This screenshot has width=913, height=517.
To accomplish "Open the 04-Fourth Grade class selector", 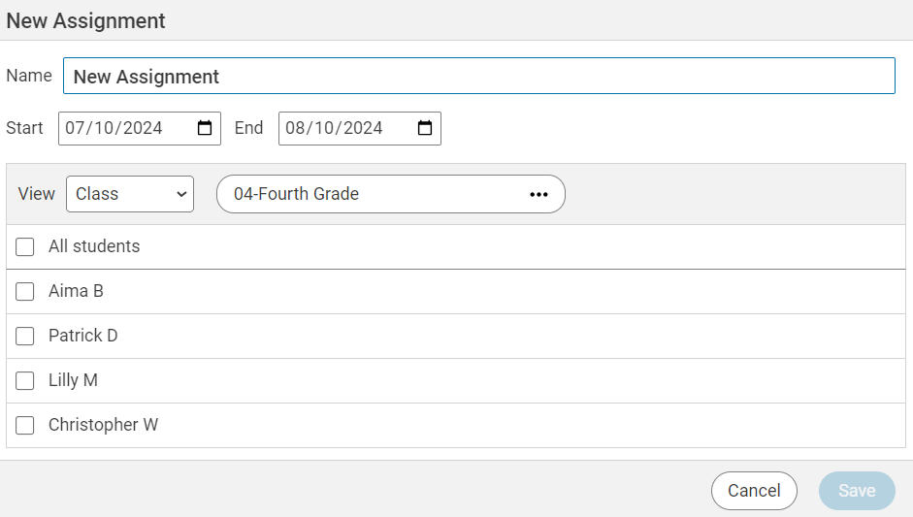I will 391,194.
